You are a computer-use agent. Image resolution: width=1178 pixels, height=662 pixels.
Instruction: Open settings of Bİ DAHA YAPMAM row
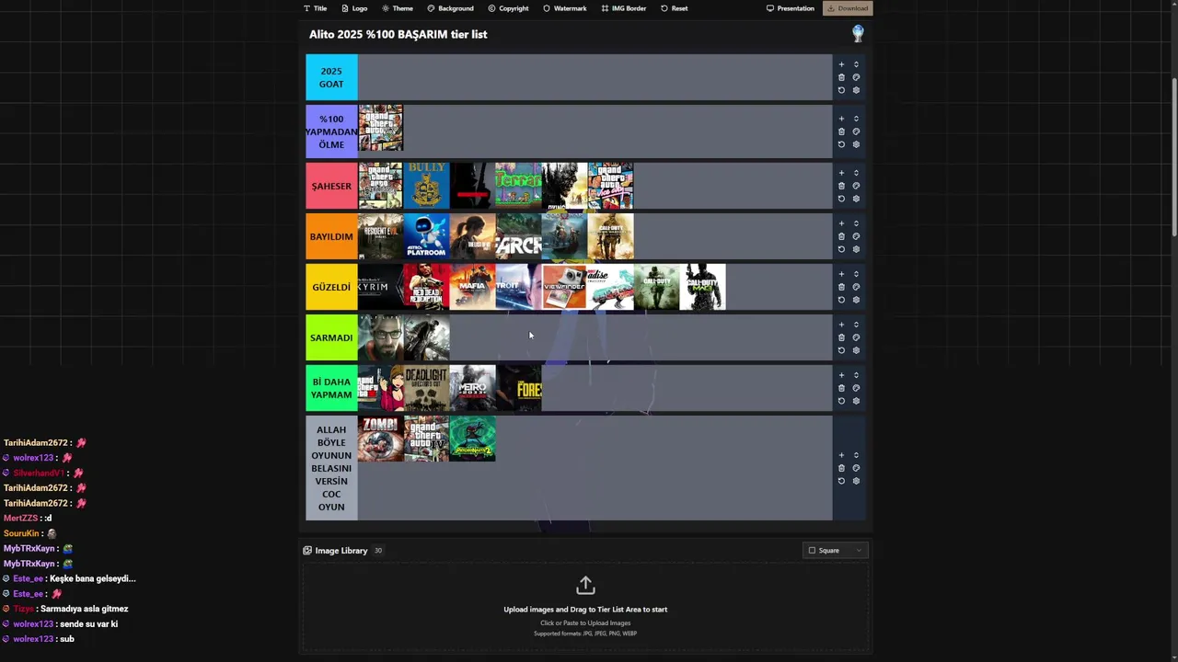tap(856, 401)
